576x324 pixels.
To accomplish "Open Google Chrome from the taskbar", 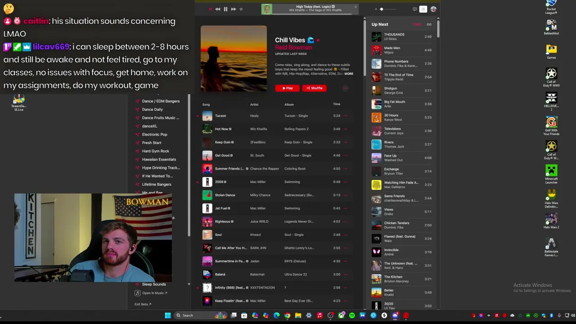I will coord(287,315).
